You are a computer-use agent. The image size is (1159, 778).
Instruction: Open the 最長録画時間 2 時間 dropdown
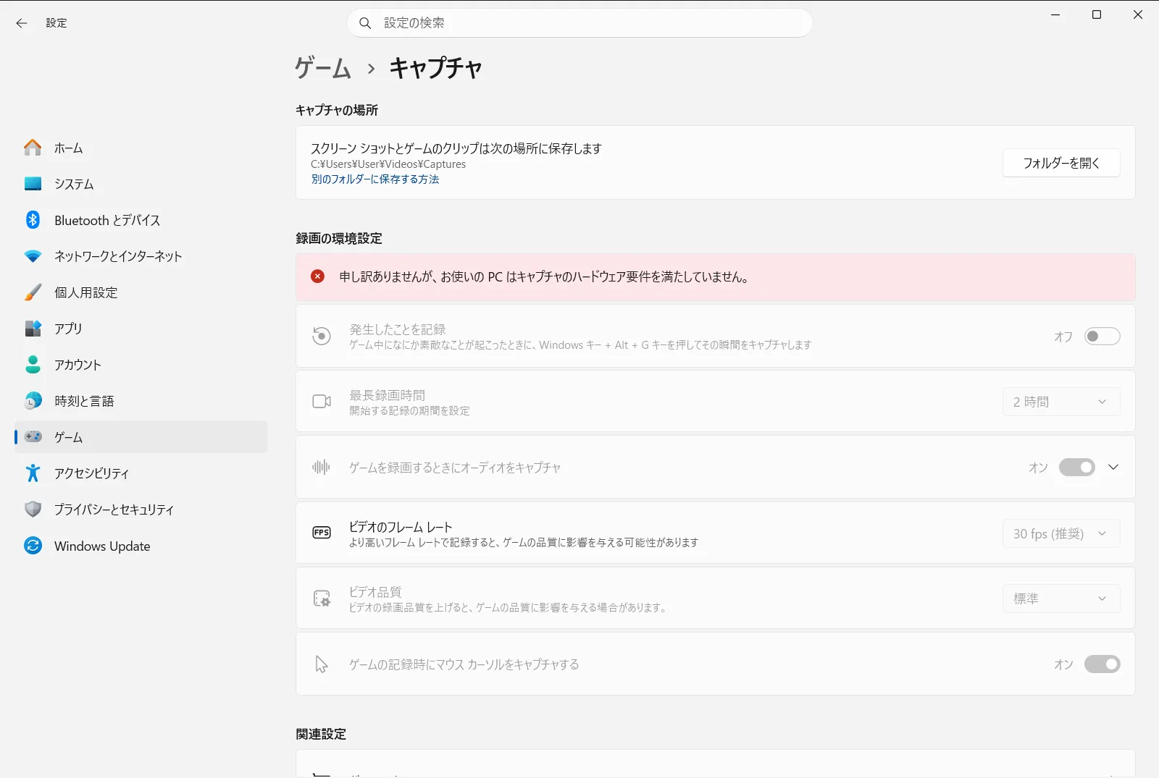[1061, 402]
